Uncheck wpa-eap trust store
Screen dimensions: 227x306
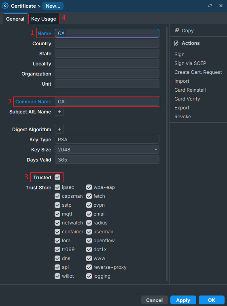click(89, 187)
